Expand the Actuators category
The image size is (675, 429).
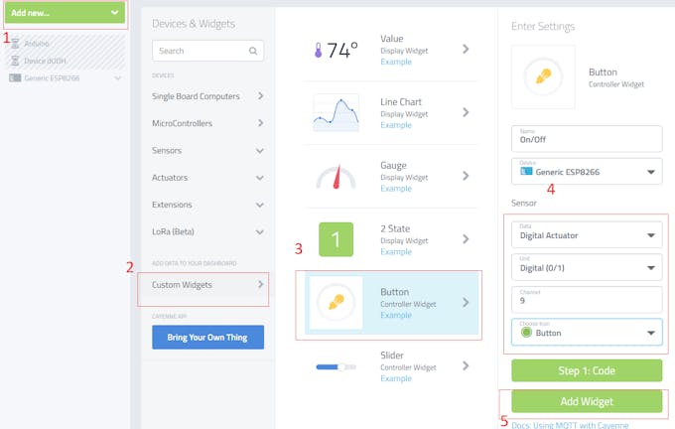(x=207, y=178)
